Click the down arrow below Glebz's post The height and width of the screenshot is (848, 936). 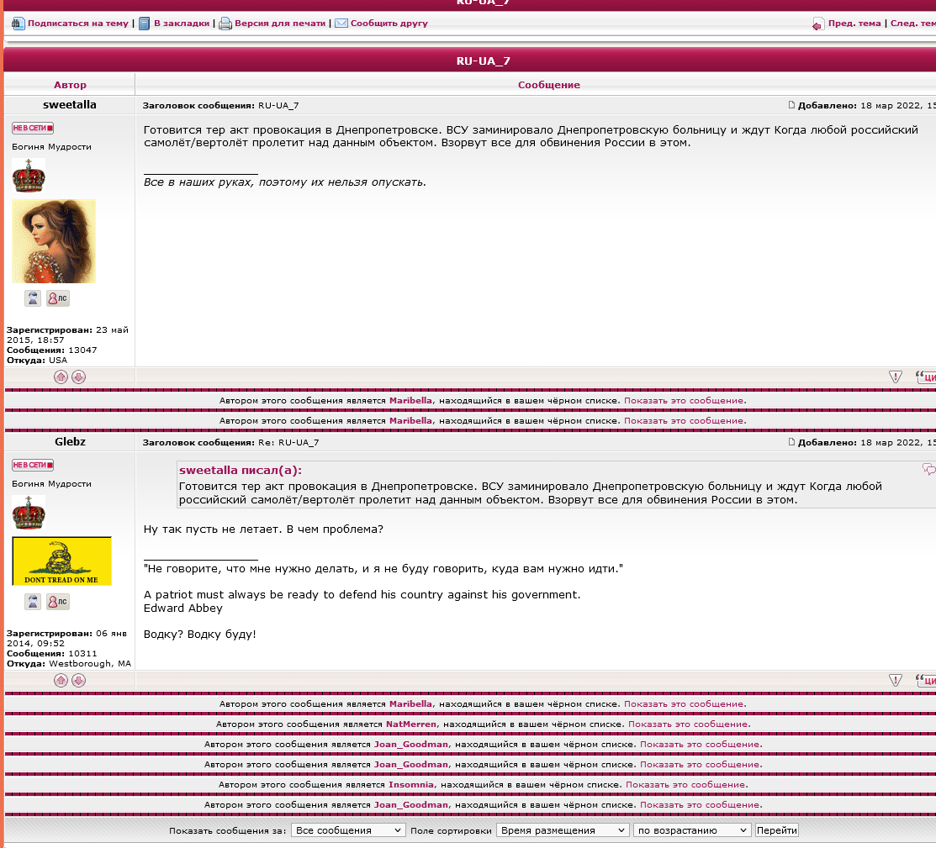tap(78, 681)
